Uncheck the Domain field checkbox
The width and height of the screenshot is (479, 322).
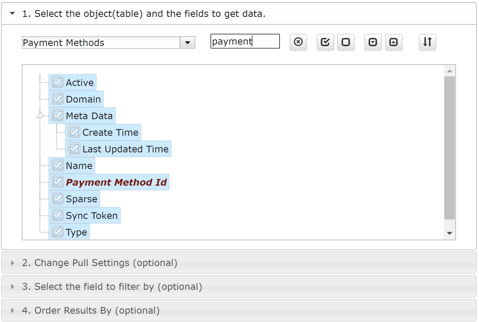coord(58,99)
